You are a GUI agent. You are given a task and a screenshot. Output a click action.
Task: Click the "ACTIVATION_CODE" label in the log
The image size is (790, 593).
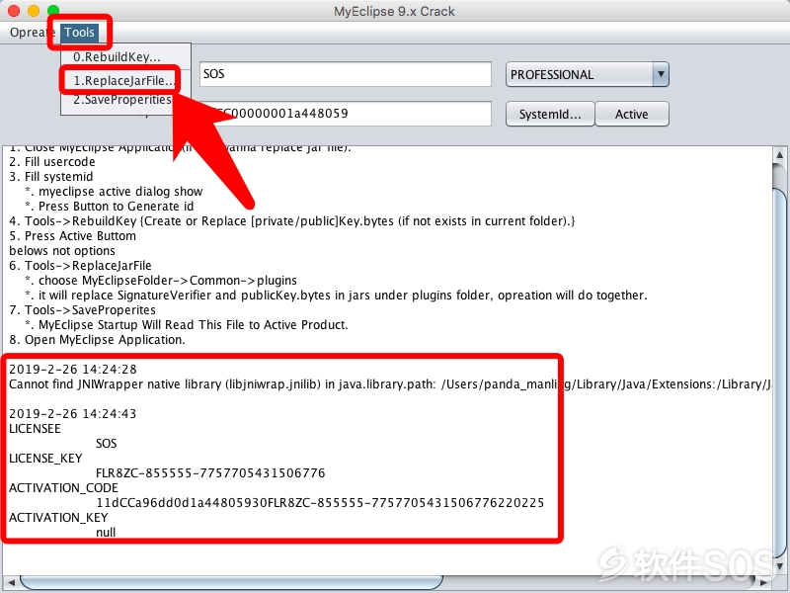point(63,488)
